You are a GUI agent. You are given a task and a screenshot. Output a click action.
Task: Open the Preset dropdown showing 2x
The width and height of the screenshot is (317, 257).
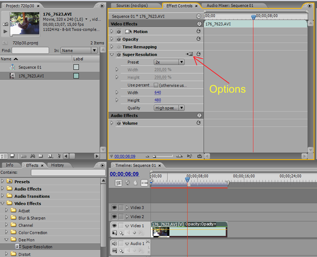click(169, 62)
